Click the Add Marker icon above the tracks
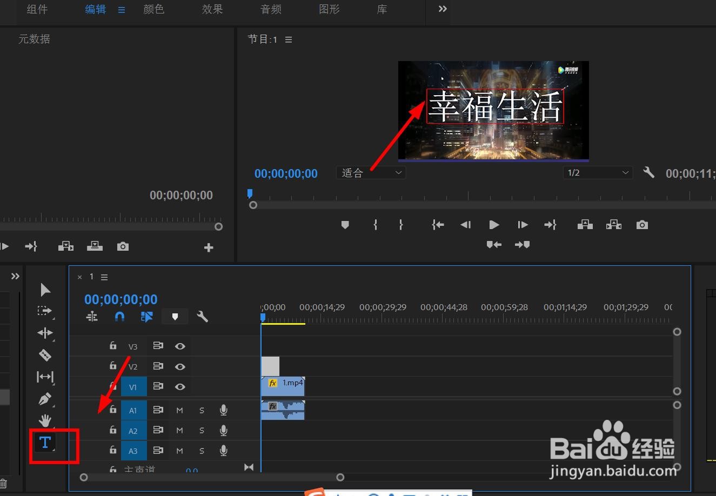 pyautogui.click(x=175, y=316)
